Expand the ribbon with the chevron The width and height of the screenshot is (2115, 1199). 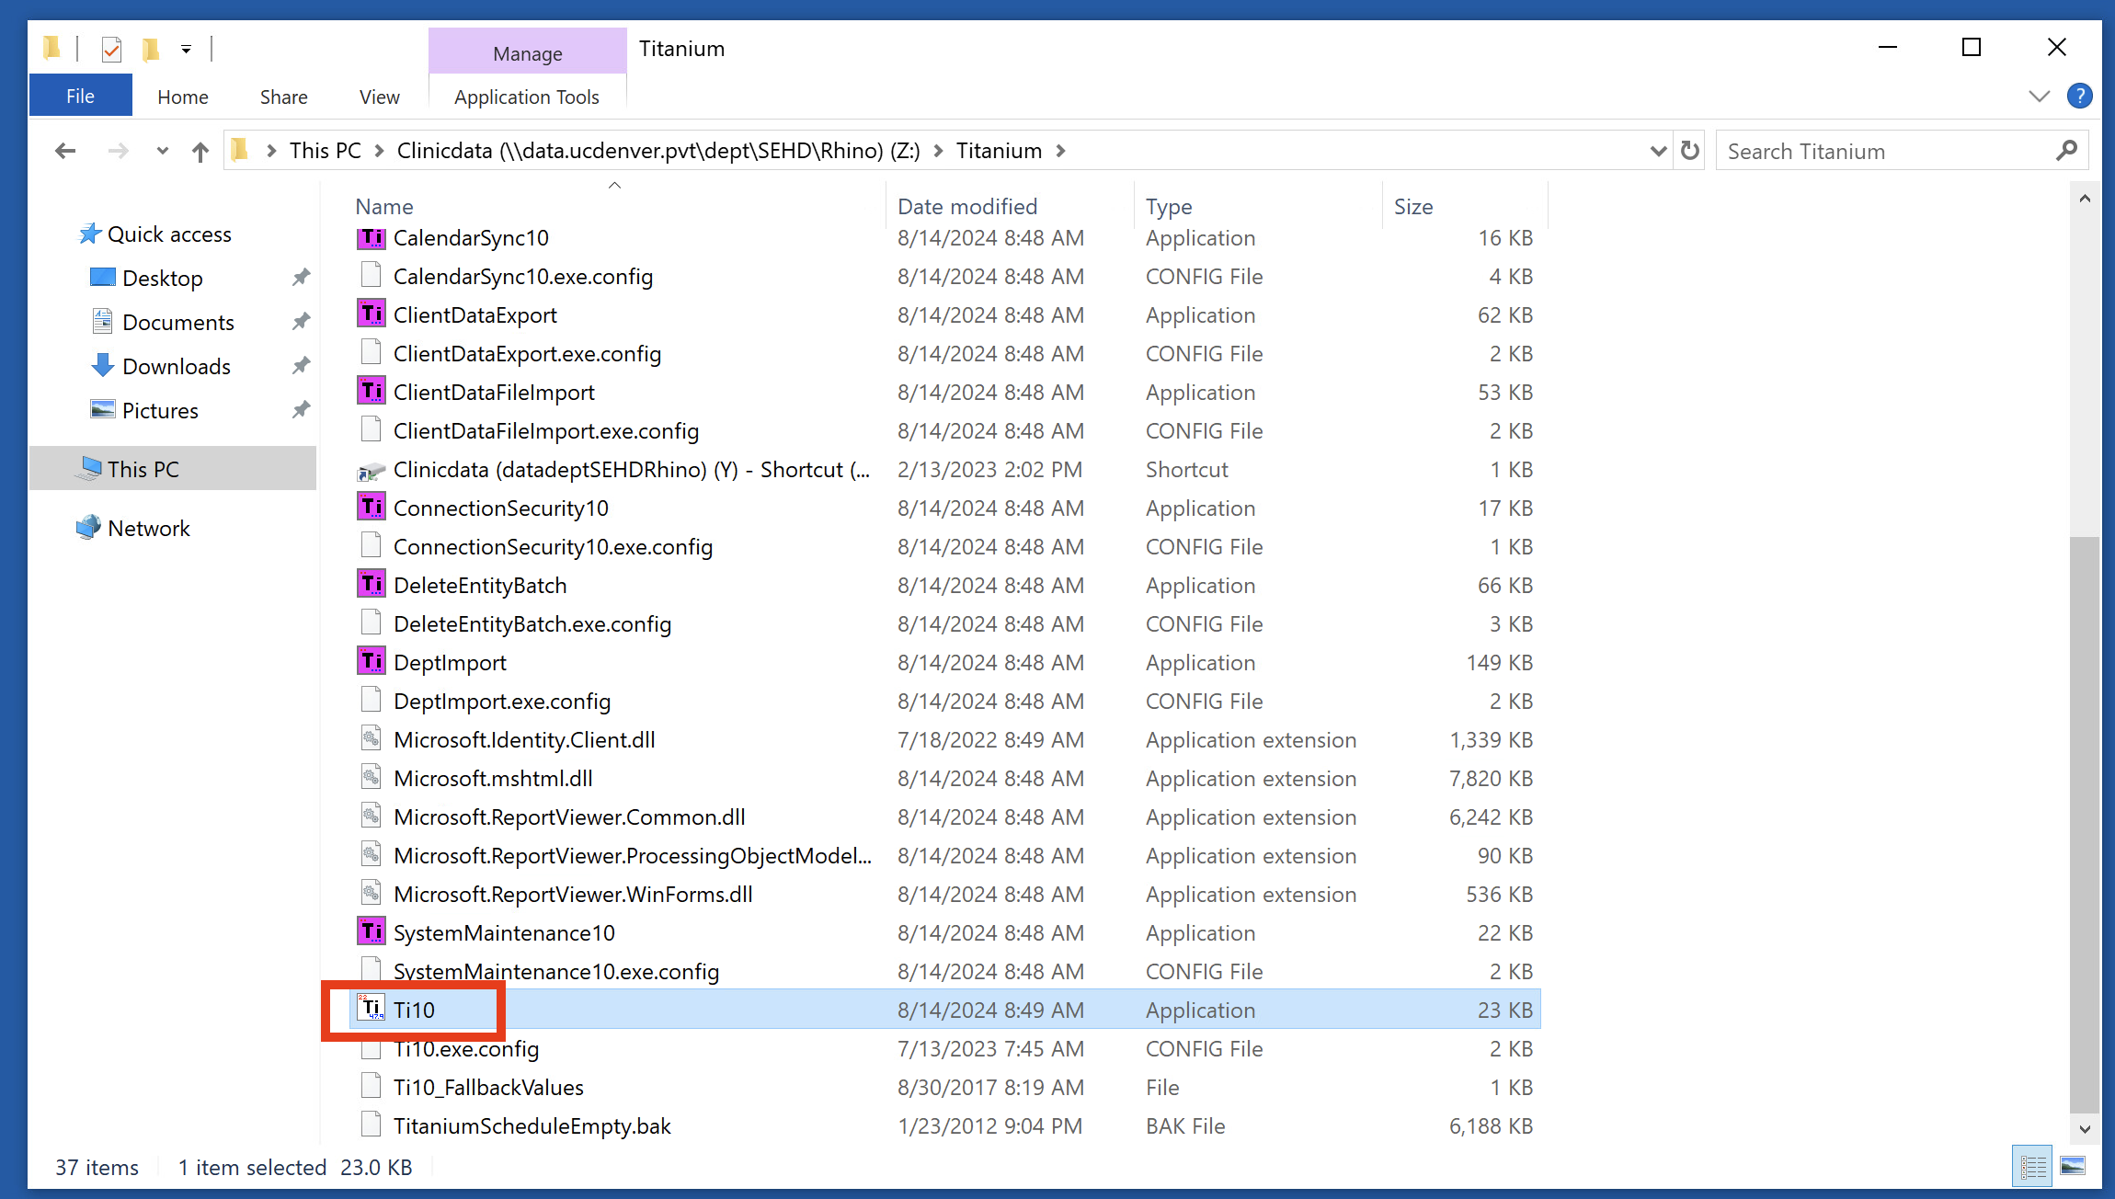[x=2039, y=96]
